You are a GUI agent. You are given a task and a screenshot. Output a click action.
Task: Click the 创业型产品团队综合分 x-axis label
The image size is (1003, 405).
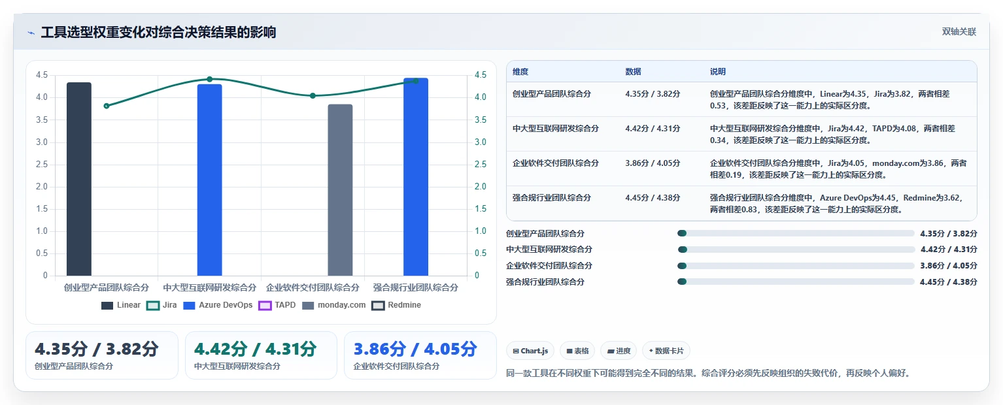tap(107, 287)
